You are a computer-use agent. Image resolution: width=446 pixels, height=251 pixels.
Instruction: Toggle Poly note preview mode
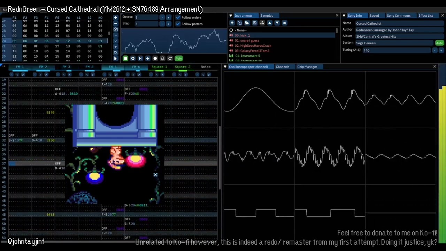point(178,59)
